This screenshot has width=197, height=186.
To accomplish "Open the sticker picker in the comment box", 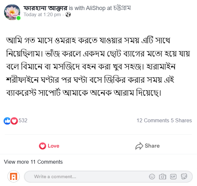I will pyautogui.click(x=184, y=177).
